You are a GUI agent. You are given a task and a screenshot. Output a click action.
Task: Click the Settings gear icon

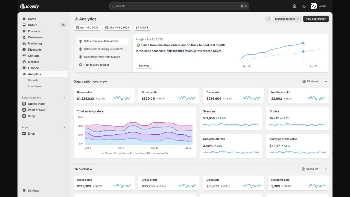coord(24,190)
